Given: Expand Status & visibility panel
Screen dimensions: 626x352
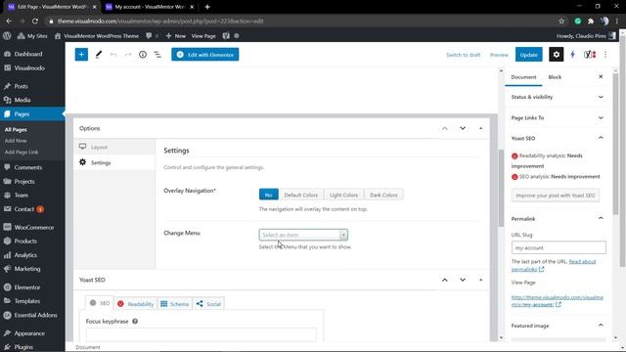Looking at the screenshot, I should click(557, 97).
